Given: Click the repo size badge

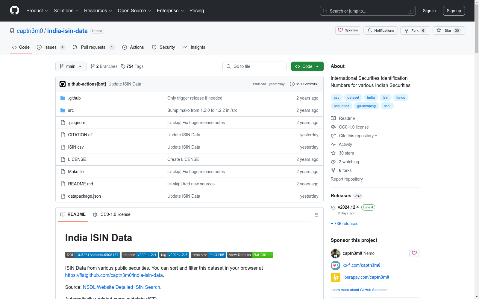Looking at the screenshot, I should click(208, 255).
